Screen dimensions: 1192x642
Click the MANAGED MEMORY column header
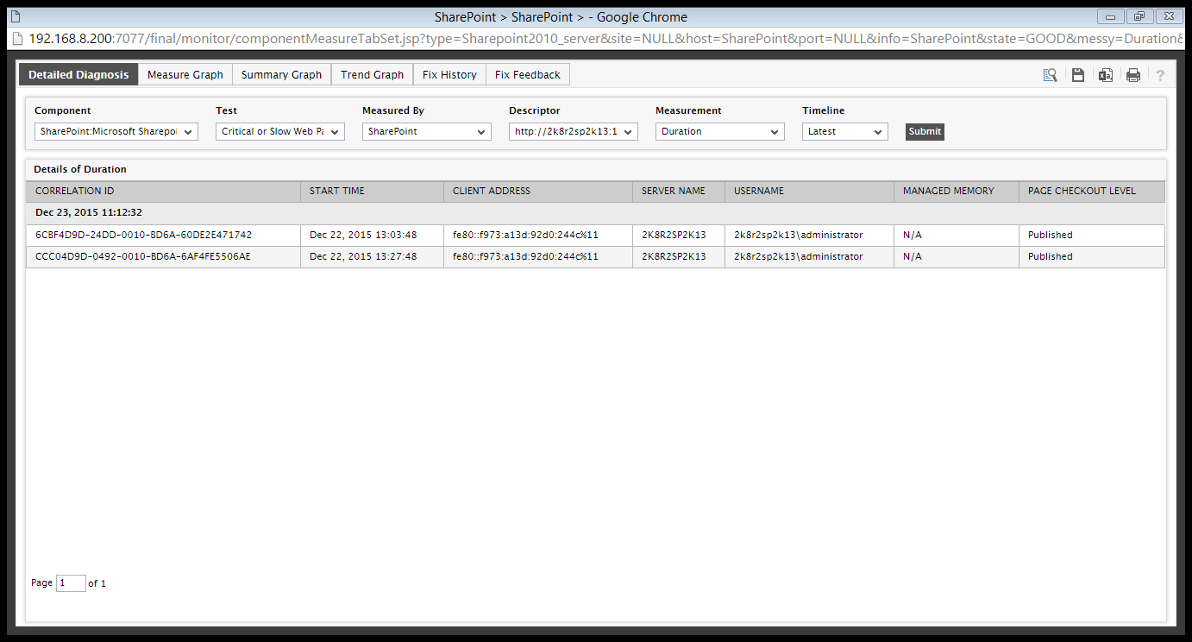(x=957, y=191)
